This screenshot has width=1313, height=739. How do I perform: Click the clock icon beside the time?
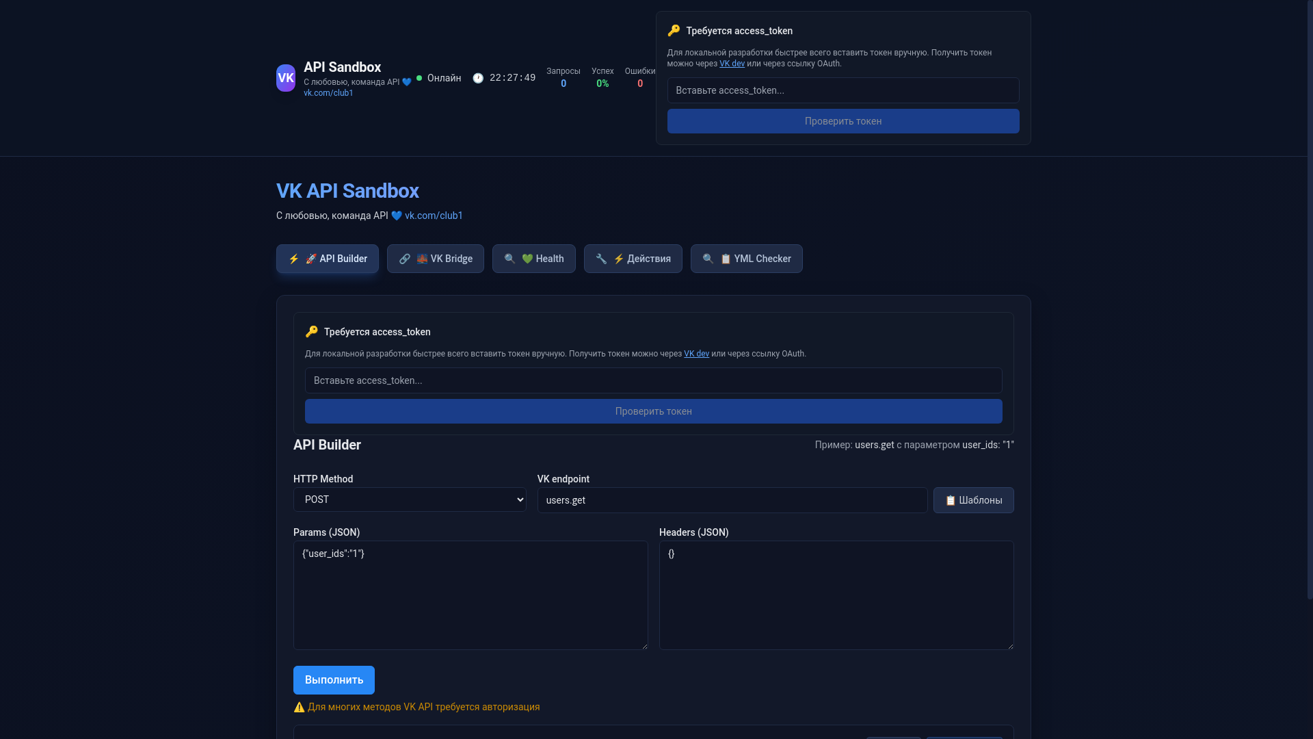tap(478, 78)
